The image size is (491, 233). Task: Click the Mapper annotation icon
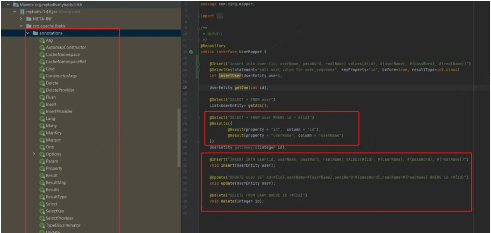click(42, 140)
